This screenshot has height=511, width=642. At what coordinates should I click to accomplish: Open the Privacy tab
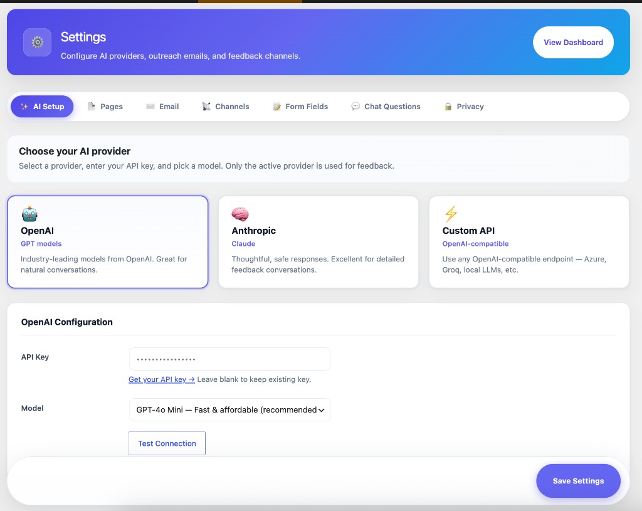pyautogui.click(x=465, y=107)
